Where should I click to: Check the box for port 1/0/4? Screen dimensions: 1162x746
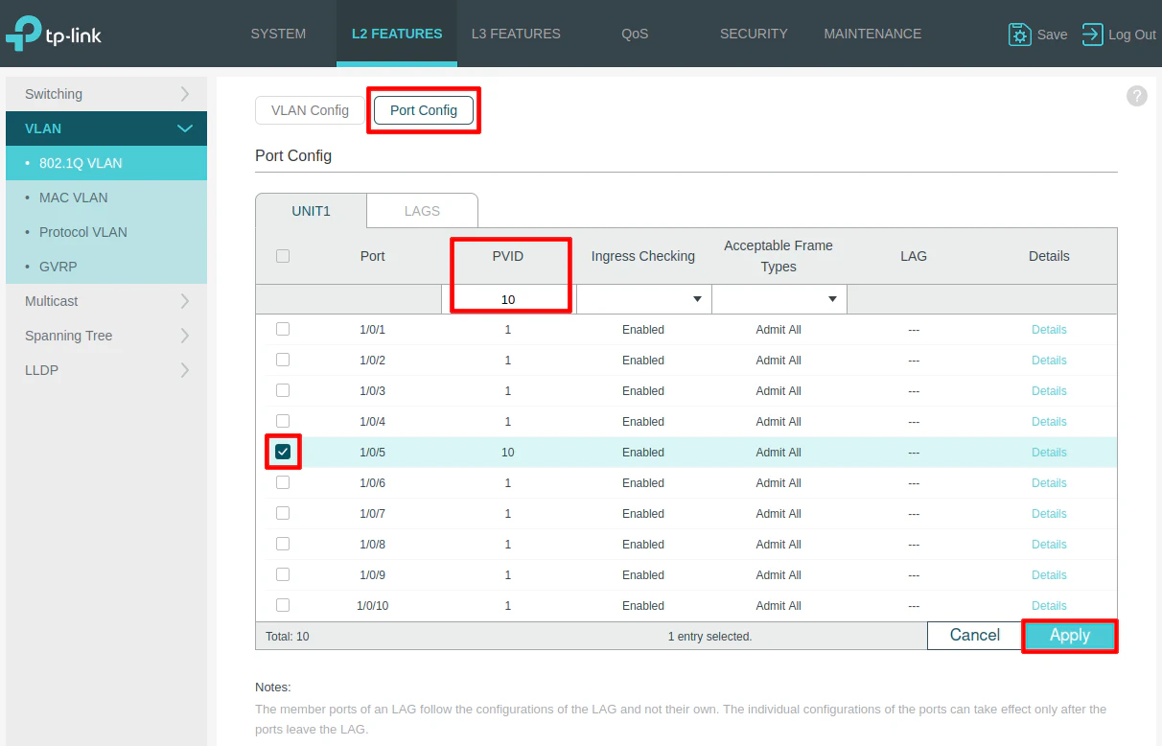tap(283, 421)
